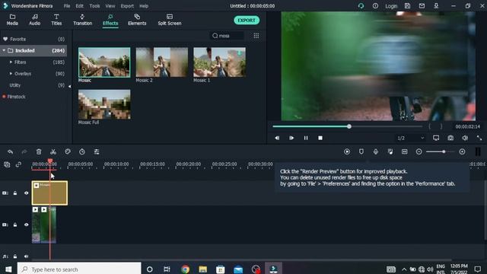Click the add track manager icon
This screenshot has height=274, width=487.
point(7,164)
